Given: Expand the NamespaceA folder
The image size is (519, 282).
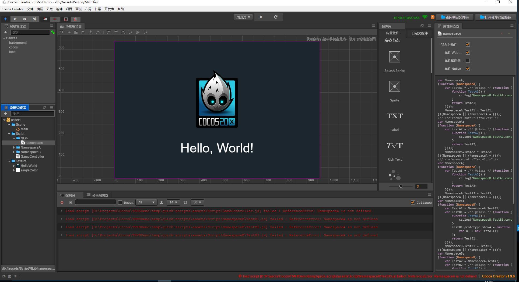Looking at the screenshot, I should pos(14,147).
